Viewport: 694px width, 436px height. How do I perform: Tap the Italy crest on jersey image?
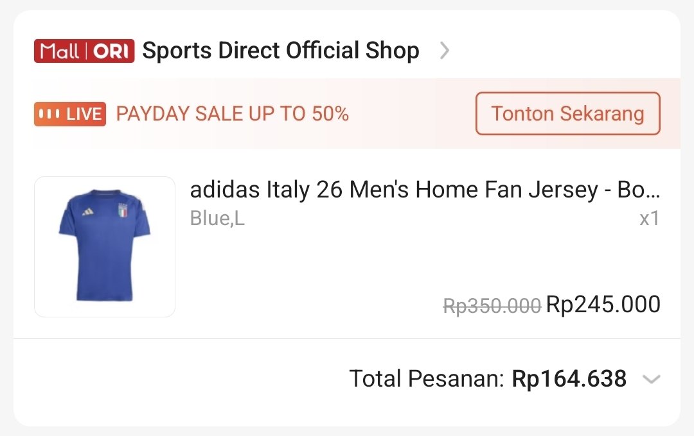pos(123,210)
